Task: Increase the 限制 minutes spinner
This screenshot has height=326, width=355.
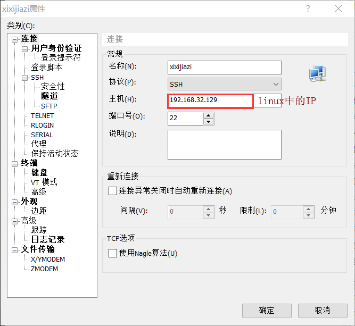Action: pos(308,209)
